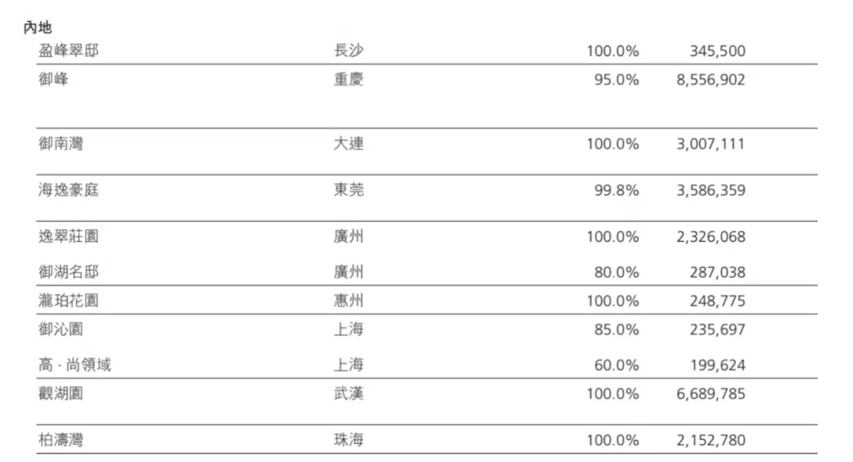The height and width of the screenshot is (462, 853).
Task: Click the 95.0% interest figure
Action: [x=616, y=80]
